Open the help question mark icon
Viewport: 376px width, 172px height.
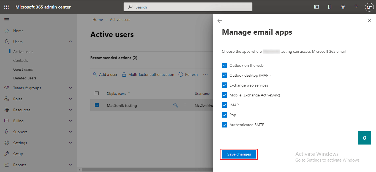pos(356,7)
